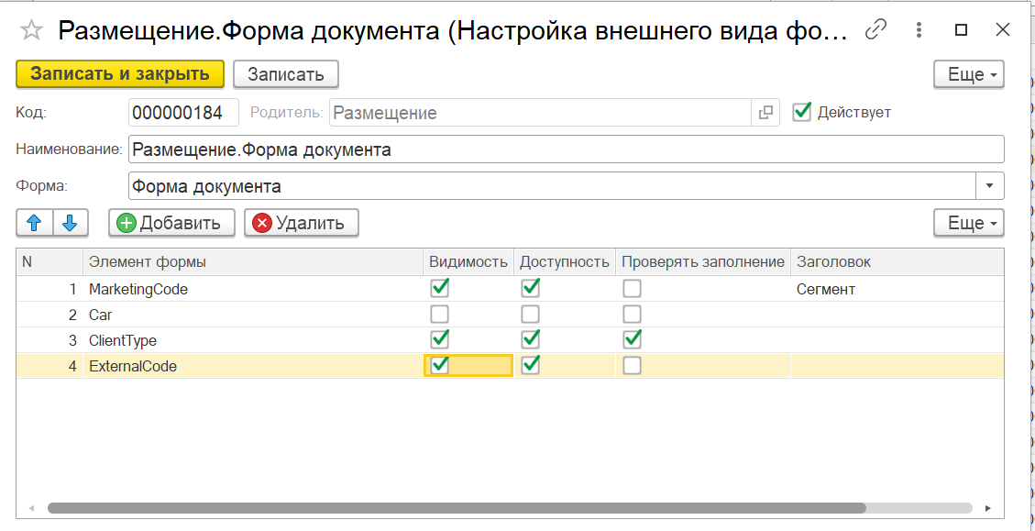Enable Видимость for Car
The height and width of the screenshot is (531, 1035).
(x=439, y=314)
